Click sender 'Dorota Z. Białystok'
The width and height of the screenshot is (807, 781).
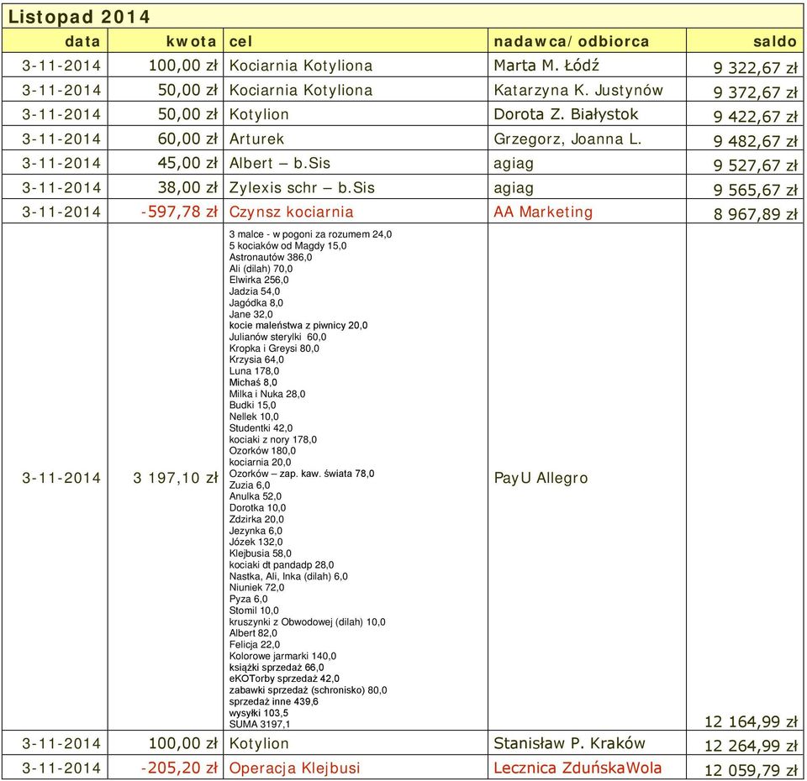(566, 114)
